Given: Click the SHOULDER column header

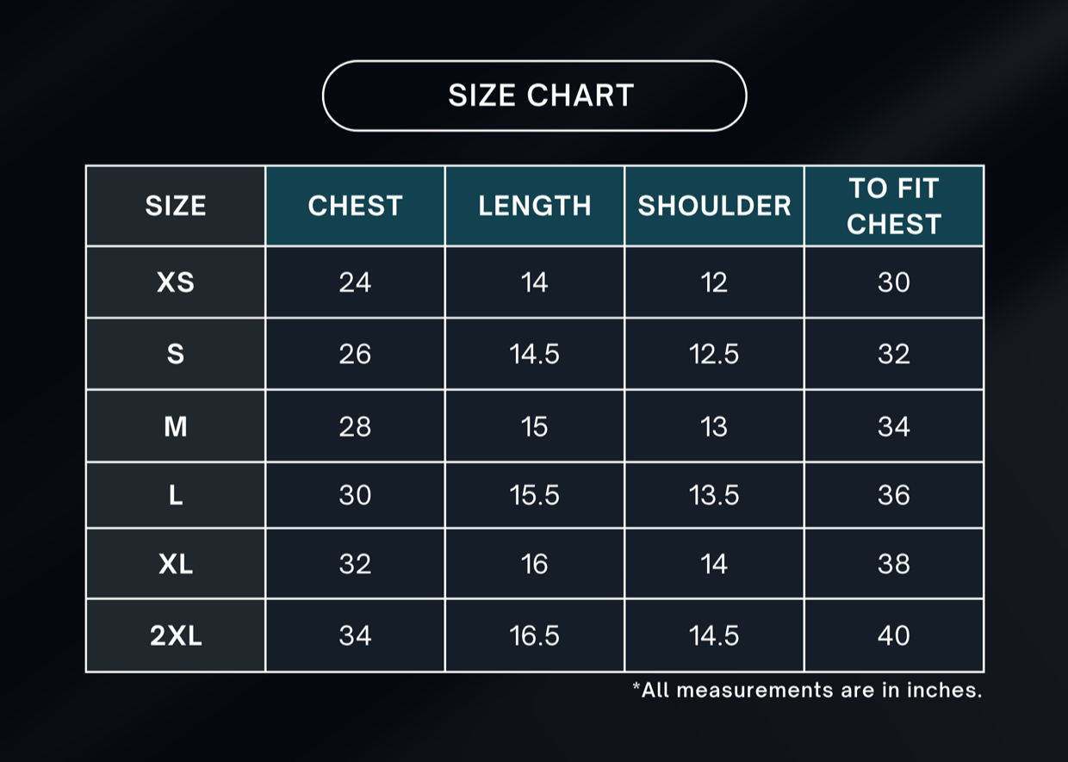Looking at the screenshot, I should [714, 206].
